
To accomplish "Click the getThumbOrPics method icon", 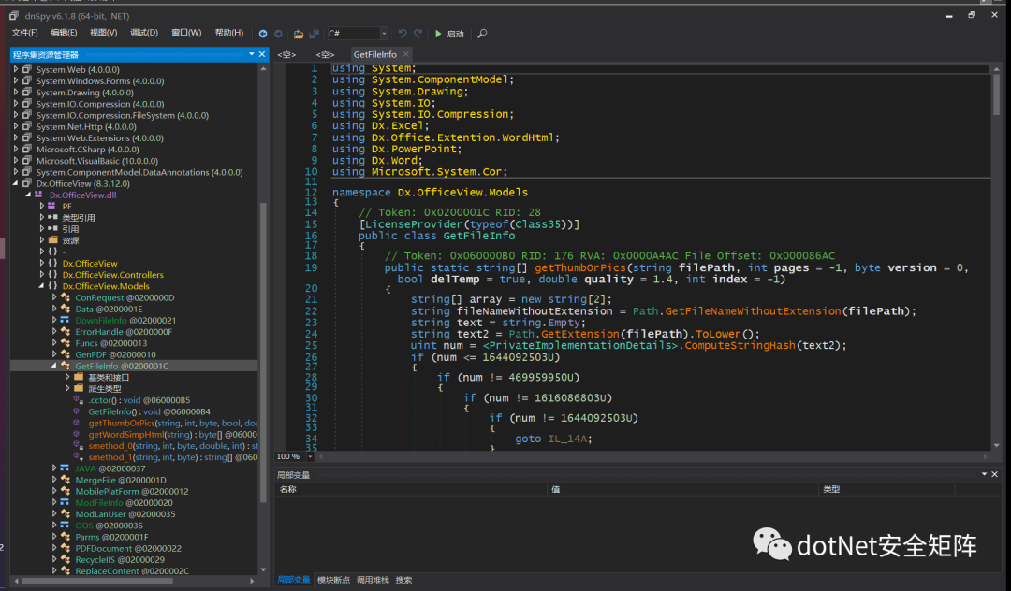I will (x=77, y=423).
